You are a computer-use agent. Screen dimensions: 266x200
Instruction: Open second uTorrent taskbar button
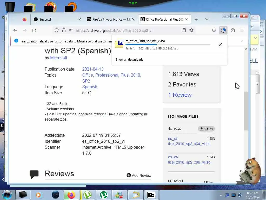tap(103, 195)
